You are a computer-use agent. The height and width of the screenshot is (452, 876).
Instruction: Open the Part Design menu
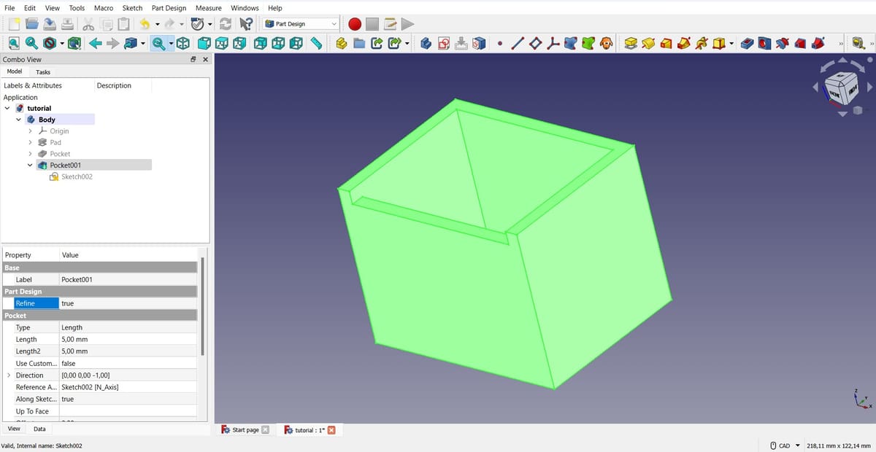click(x=169, y=8)
